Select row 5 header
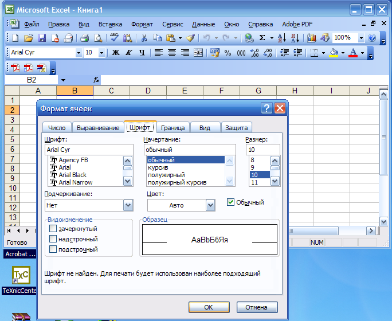This screenshot has width=392, height=321. pos(12,139)
